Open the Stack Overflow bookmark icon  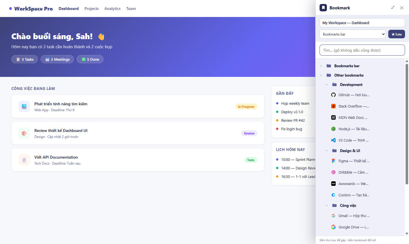(333, 106)
